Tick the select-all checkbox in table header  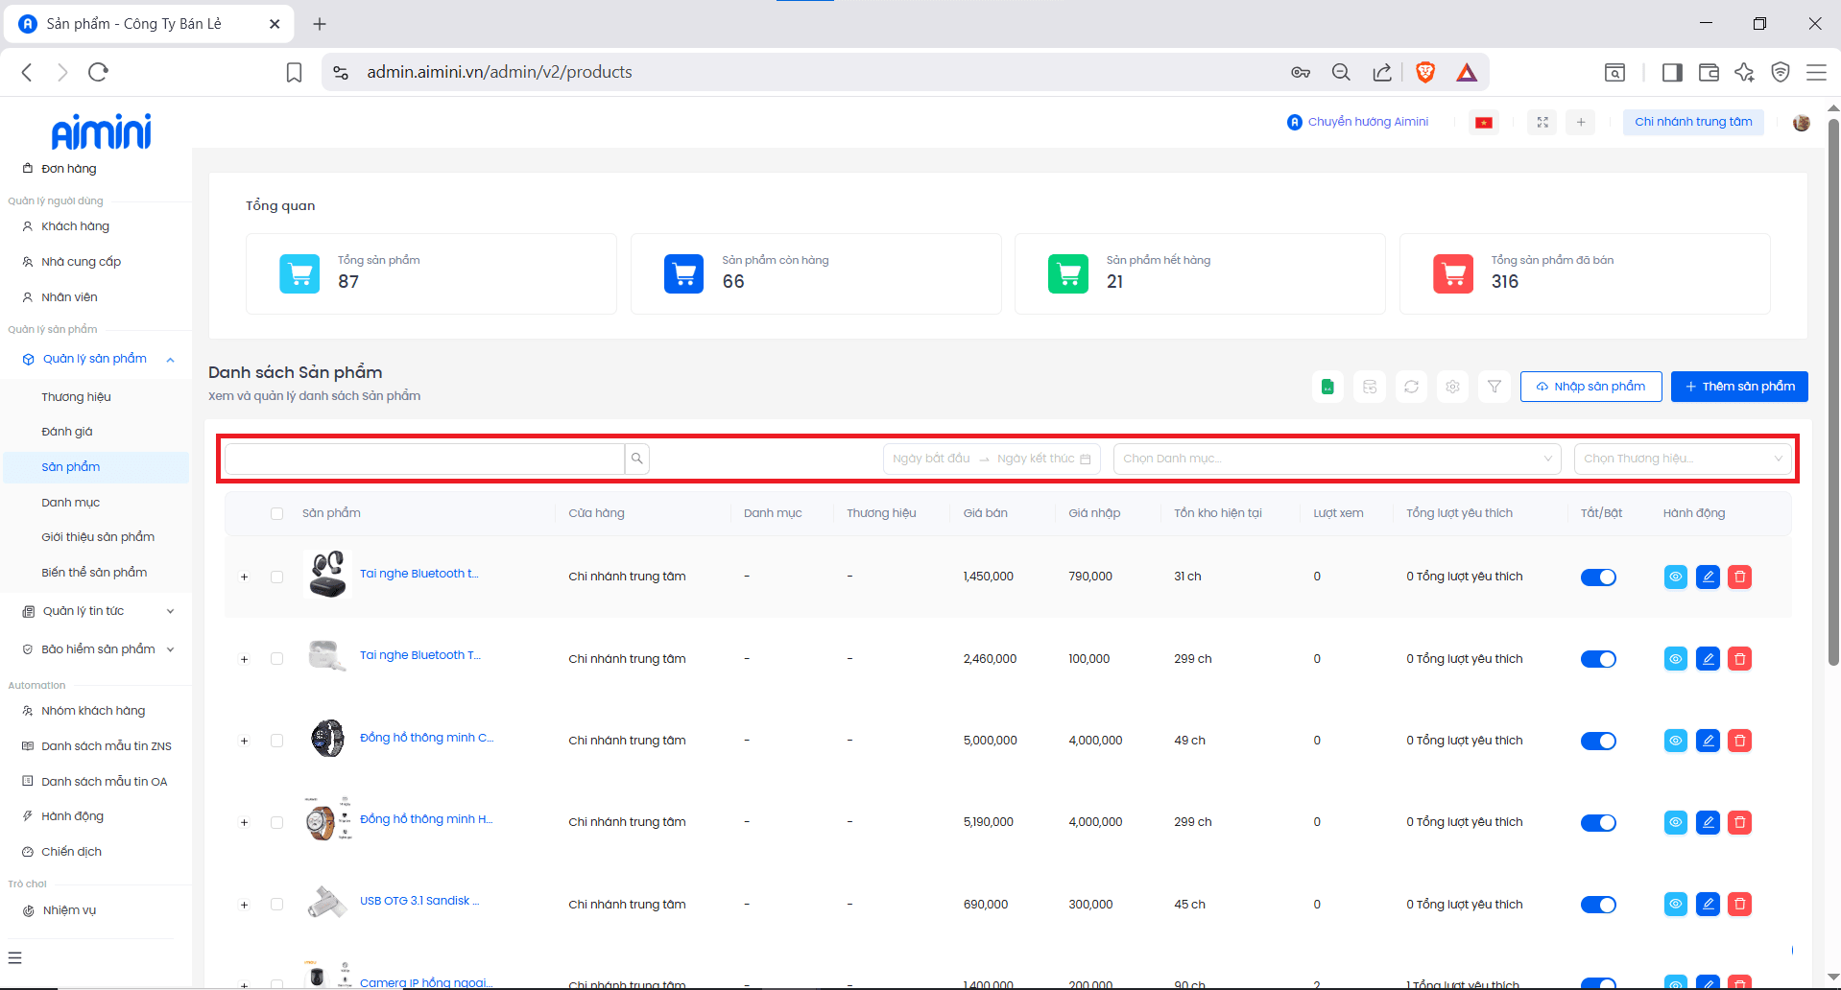277,513
